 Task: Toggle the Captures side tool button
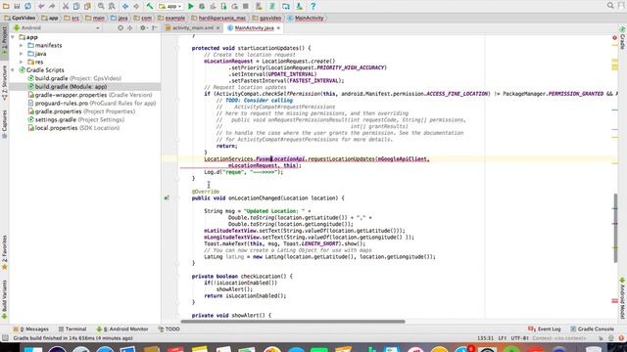coord(4,124)
